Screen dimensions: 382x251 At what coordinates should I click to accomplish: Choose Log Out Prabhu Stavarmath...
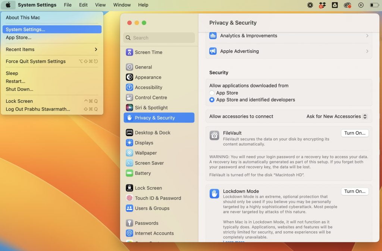(52, 109)
